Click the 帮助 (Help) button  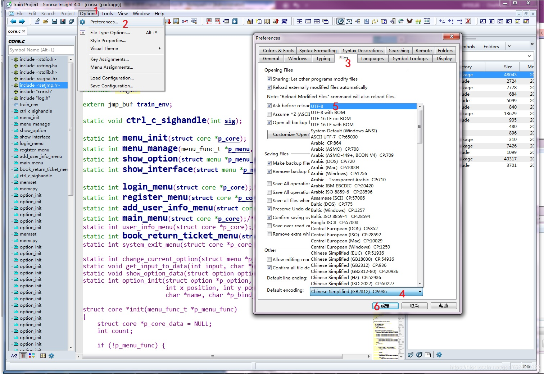tap(444, 306)
